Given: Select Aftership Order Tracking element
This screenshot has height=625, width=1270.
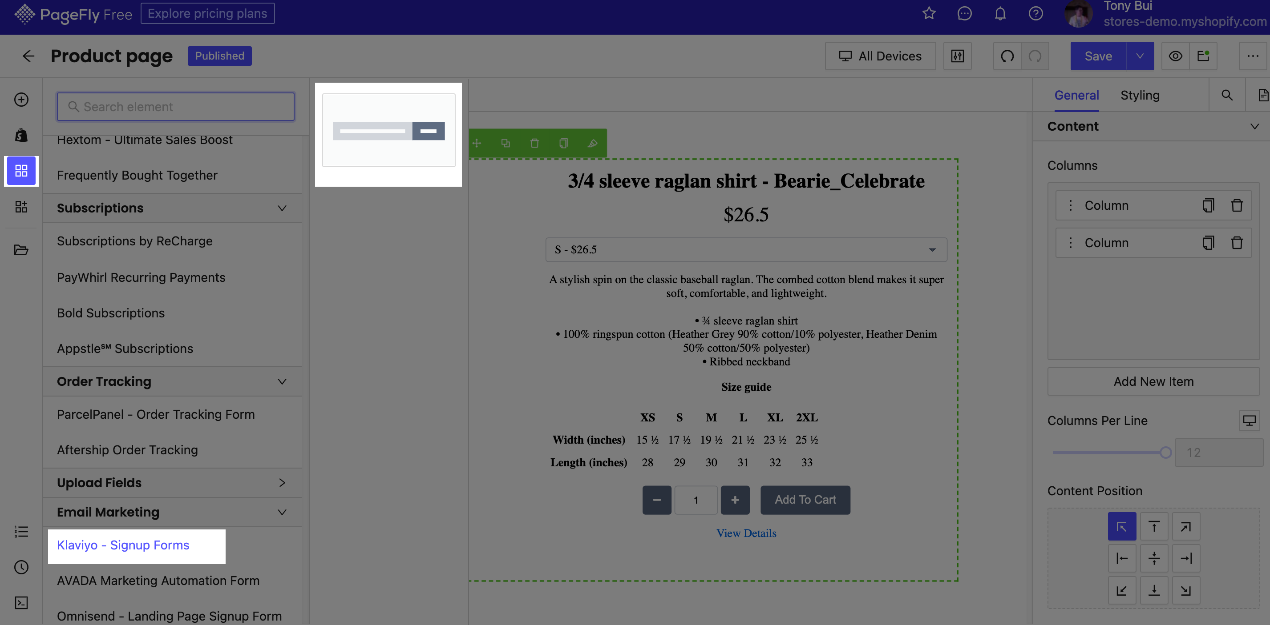Looking at the screenshot, I should [127, 450].
